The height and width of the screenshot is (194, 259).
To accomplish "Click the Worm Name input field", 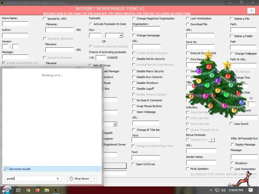I will click(x=15, y=24).
